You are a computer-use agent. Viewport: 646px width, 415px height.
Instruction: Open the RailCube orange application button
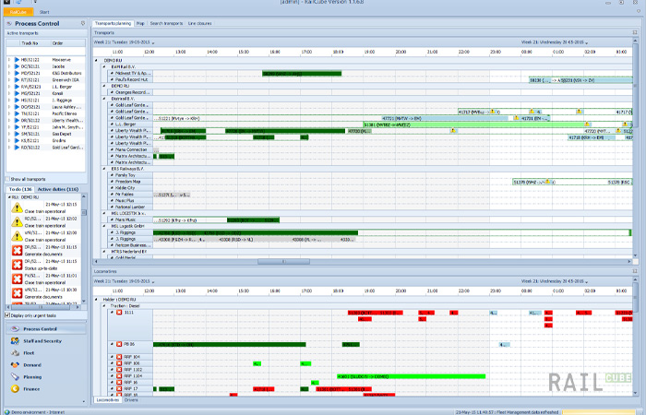18,12
